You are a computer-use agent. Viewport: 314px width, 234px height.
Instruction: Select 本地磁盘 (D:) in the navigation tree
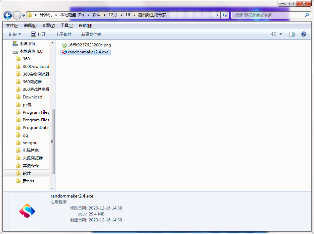click(31, 51)
